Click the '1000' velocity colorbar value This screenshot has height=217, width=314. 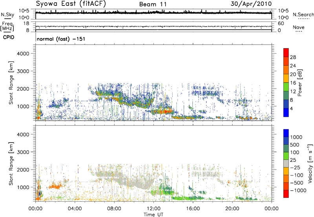[x=296, y=137]
